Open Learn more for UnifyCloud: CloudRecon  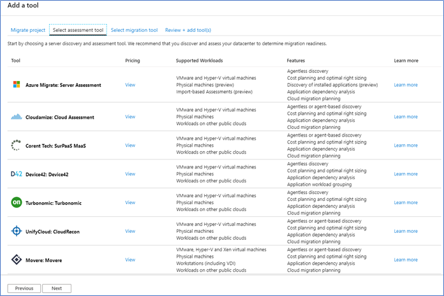point(406,231)
